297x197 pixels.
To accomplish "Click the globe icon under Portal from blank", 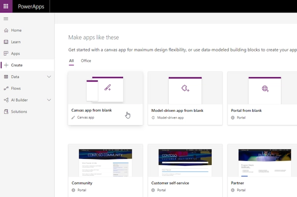I will click(233, 118).
